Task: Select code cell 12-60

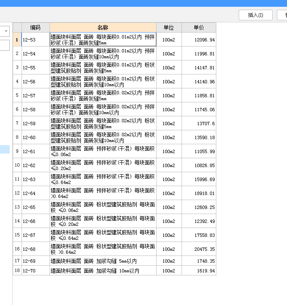Action: click(x=36, y=137)
